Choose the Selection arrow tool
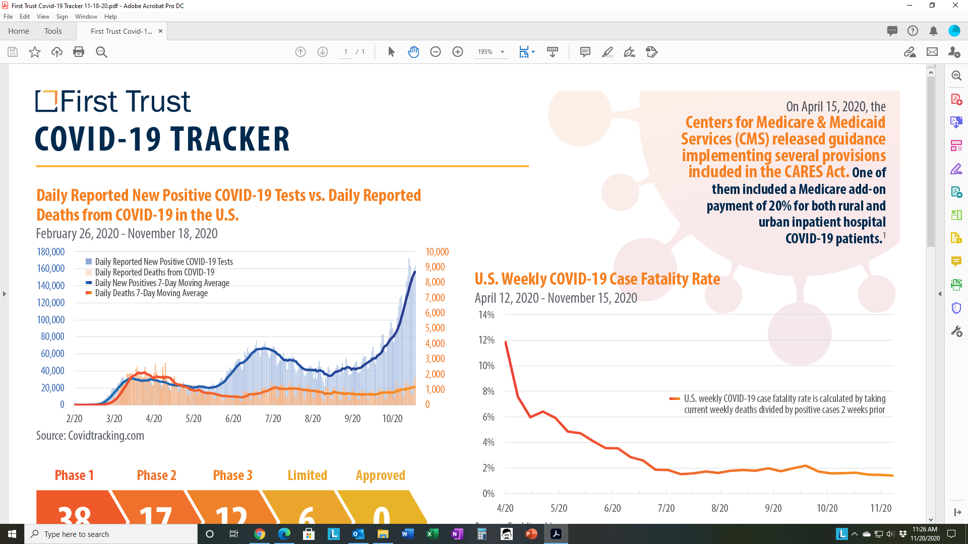This screenshot has width=968, height=544. click(x=391, y=52)
